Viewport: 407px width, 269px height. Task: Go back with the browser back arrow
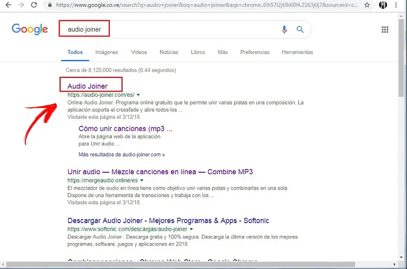click(x=8, y=5)
